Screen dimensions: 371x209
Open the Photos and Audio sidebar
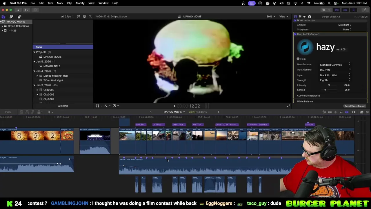(x=11, y=17)
